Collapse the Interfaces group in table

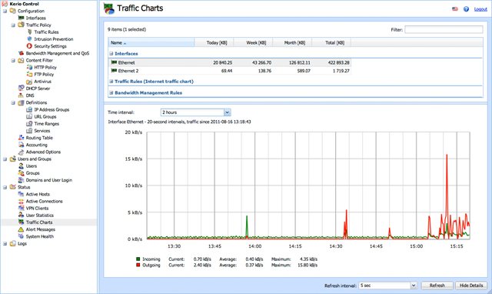[111, 54]
